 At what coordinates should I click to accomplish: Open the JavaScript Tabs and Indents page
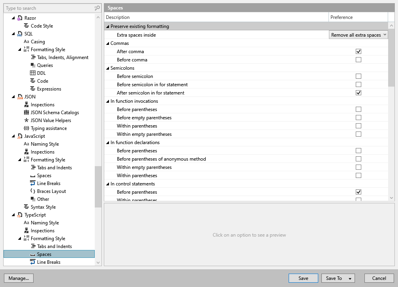pyautogui.click(x=54, y=168)
